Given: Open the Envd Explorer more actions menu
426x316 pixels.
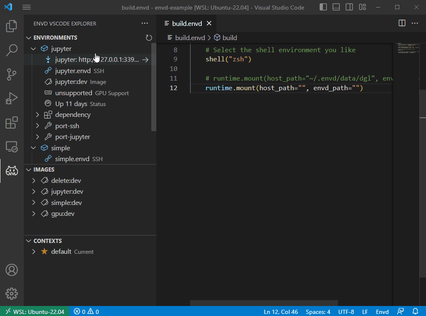Looking at the screenshot, I should pyautogui.click(x=145, y=23).
